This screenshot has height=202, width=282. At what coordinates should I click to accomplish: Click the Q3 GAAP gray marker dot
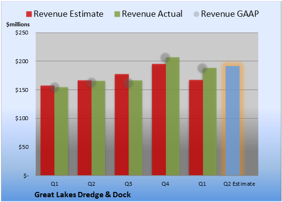[129, 83]
